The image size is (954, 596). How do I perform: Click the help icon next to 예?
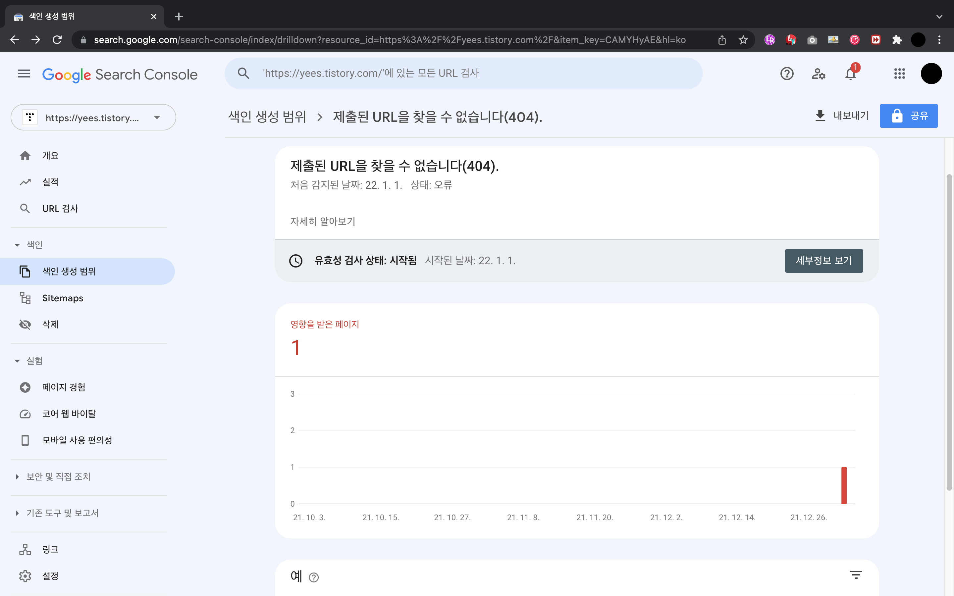click(314, 577)
